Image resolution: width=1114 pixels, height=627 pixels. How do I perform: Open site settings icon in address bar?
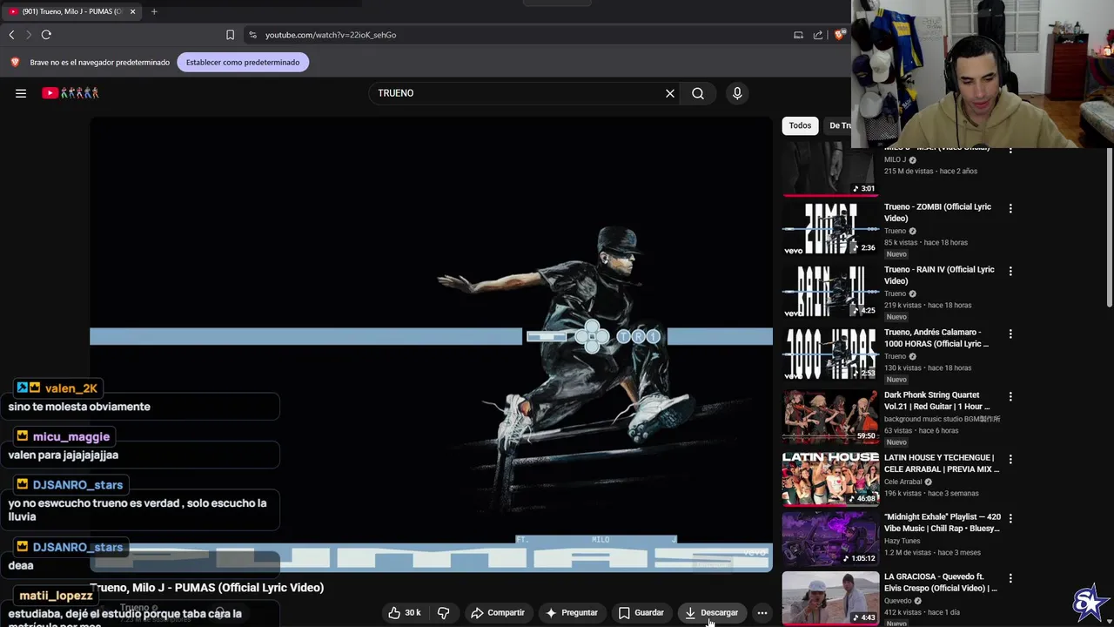pos(252,35)
